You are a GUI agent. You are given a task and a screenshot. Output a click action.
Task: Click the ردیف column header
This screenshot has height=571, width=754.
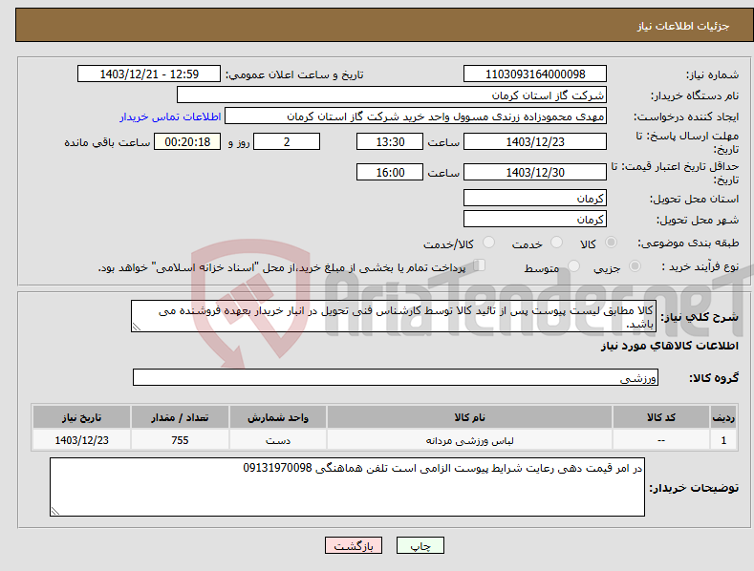[723, 417]
